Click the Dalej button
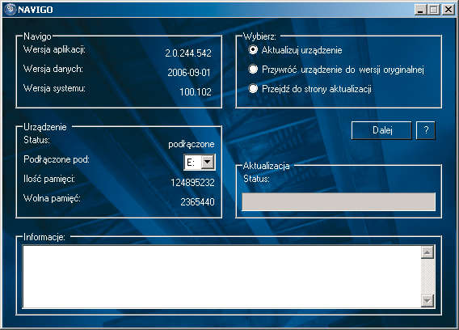Image resolution: width=459 pixels, height=330 pixels. click(381, 130)
